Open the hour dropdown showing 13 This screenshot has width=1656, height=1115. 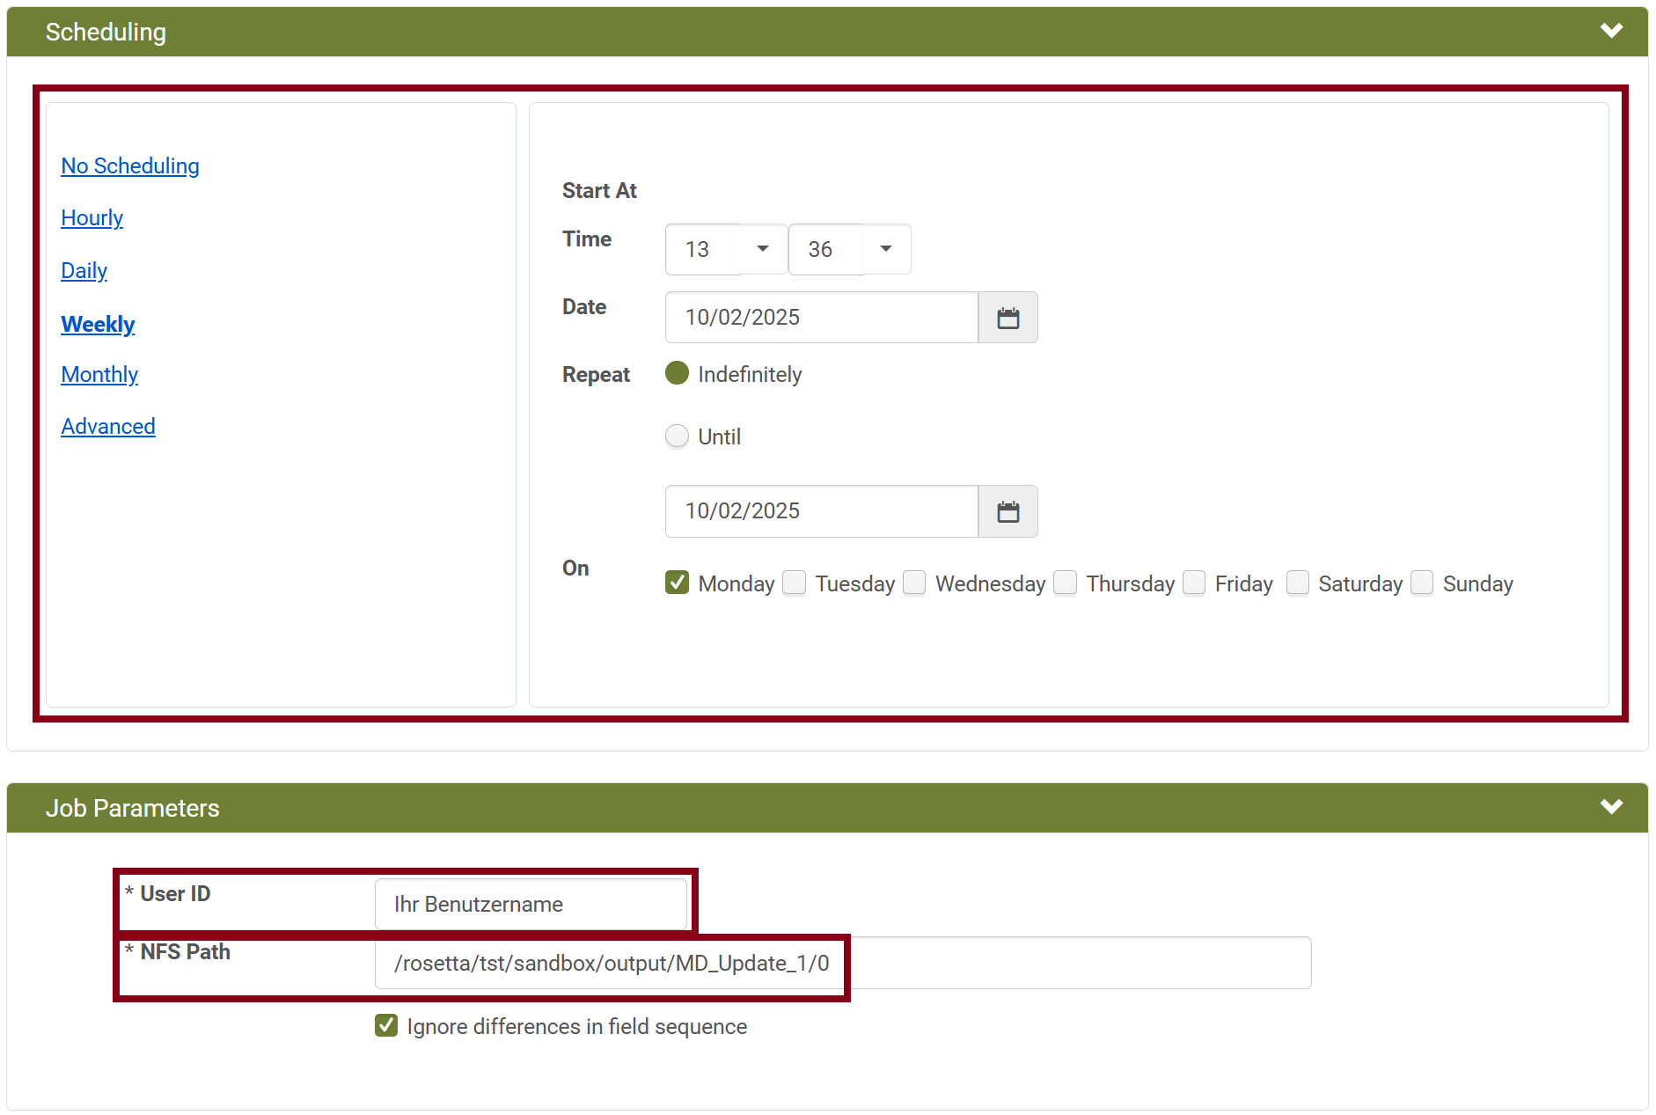tap(726, 249)
